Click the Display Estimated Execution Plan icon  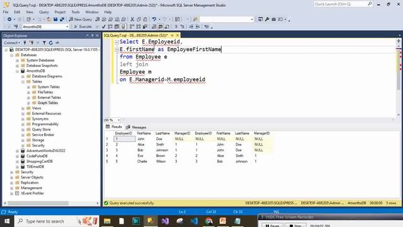point(110,26)
